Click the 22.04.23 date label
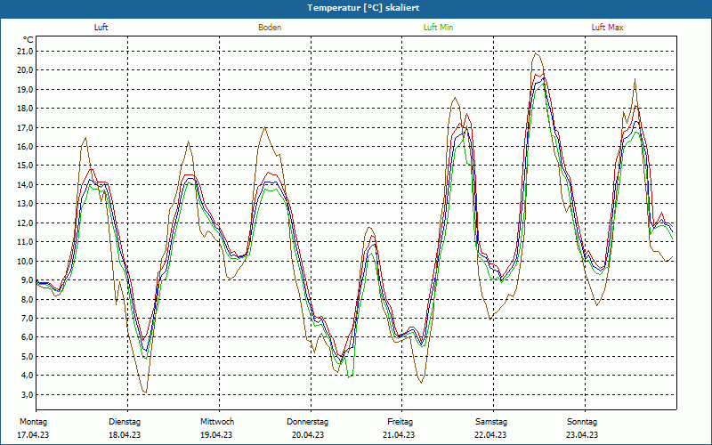This screenshot has height=445, width=712. click(x=490, y=435)
